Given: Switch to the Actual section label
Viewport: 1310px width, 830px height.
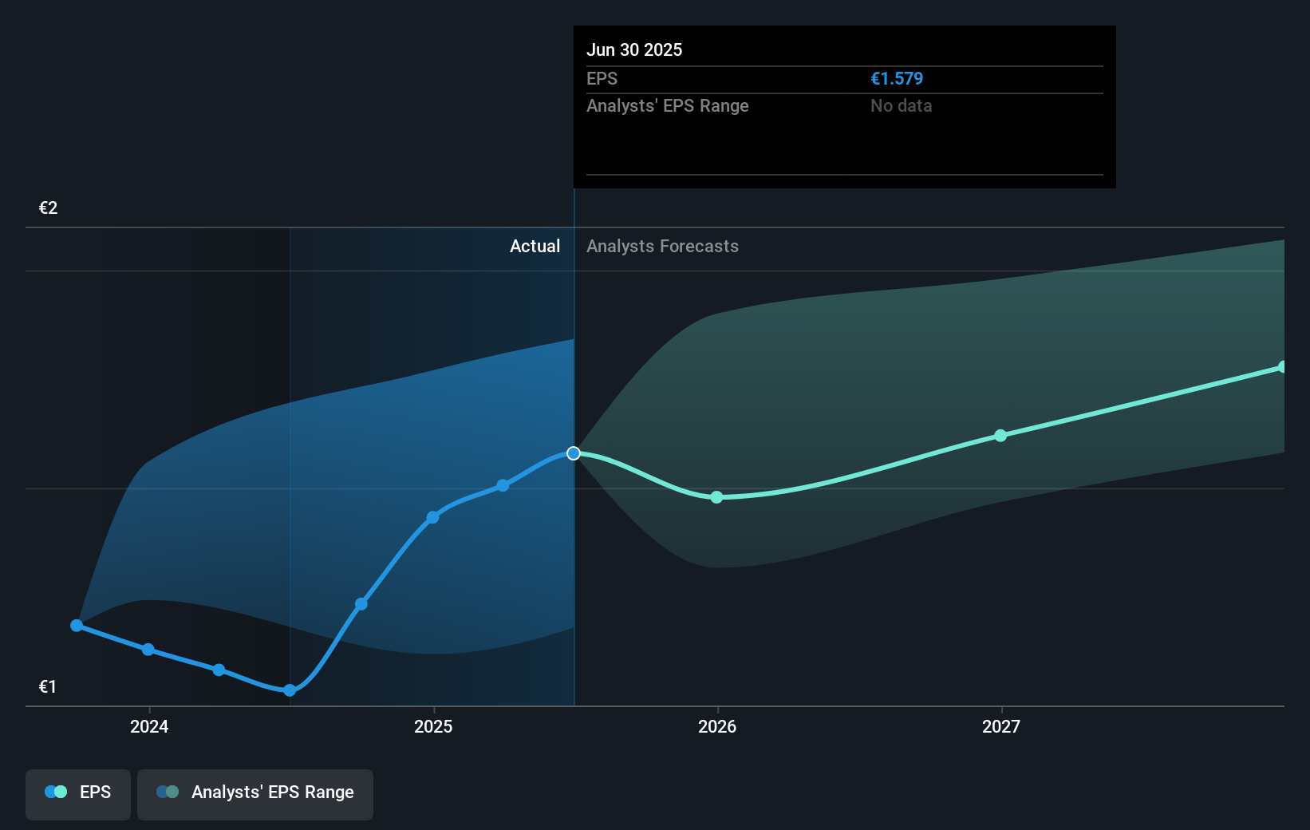Looking at the screenshot, I should (535, 246).
